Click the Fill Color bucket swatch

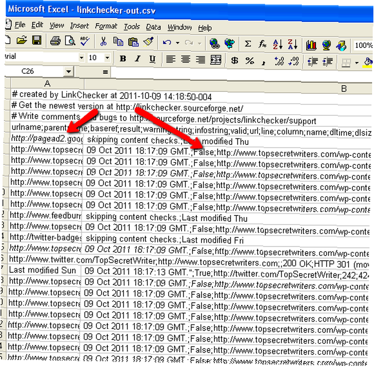point(368,63)
